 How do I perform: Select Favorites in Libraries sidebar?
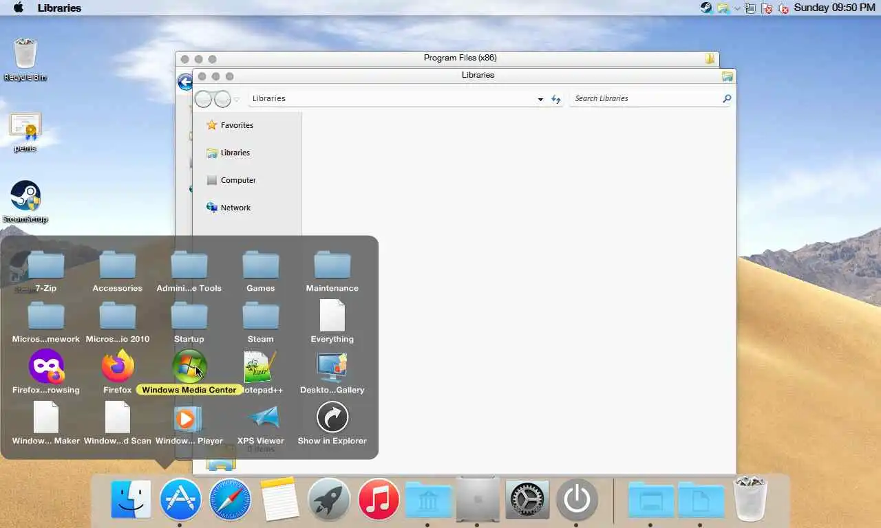pyautogui.click(x=230, y=125)
